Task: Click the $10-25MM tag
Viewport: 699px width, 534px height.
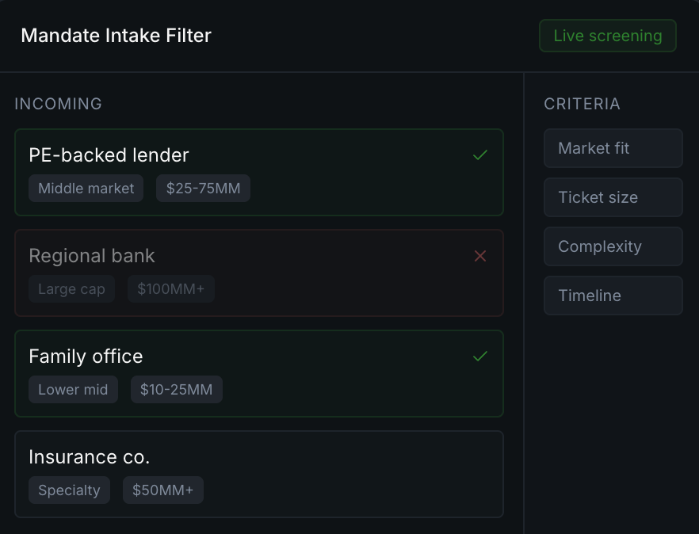Action: [x=176, y=390]
